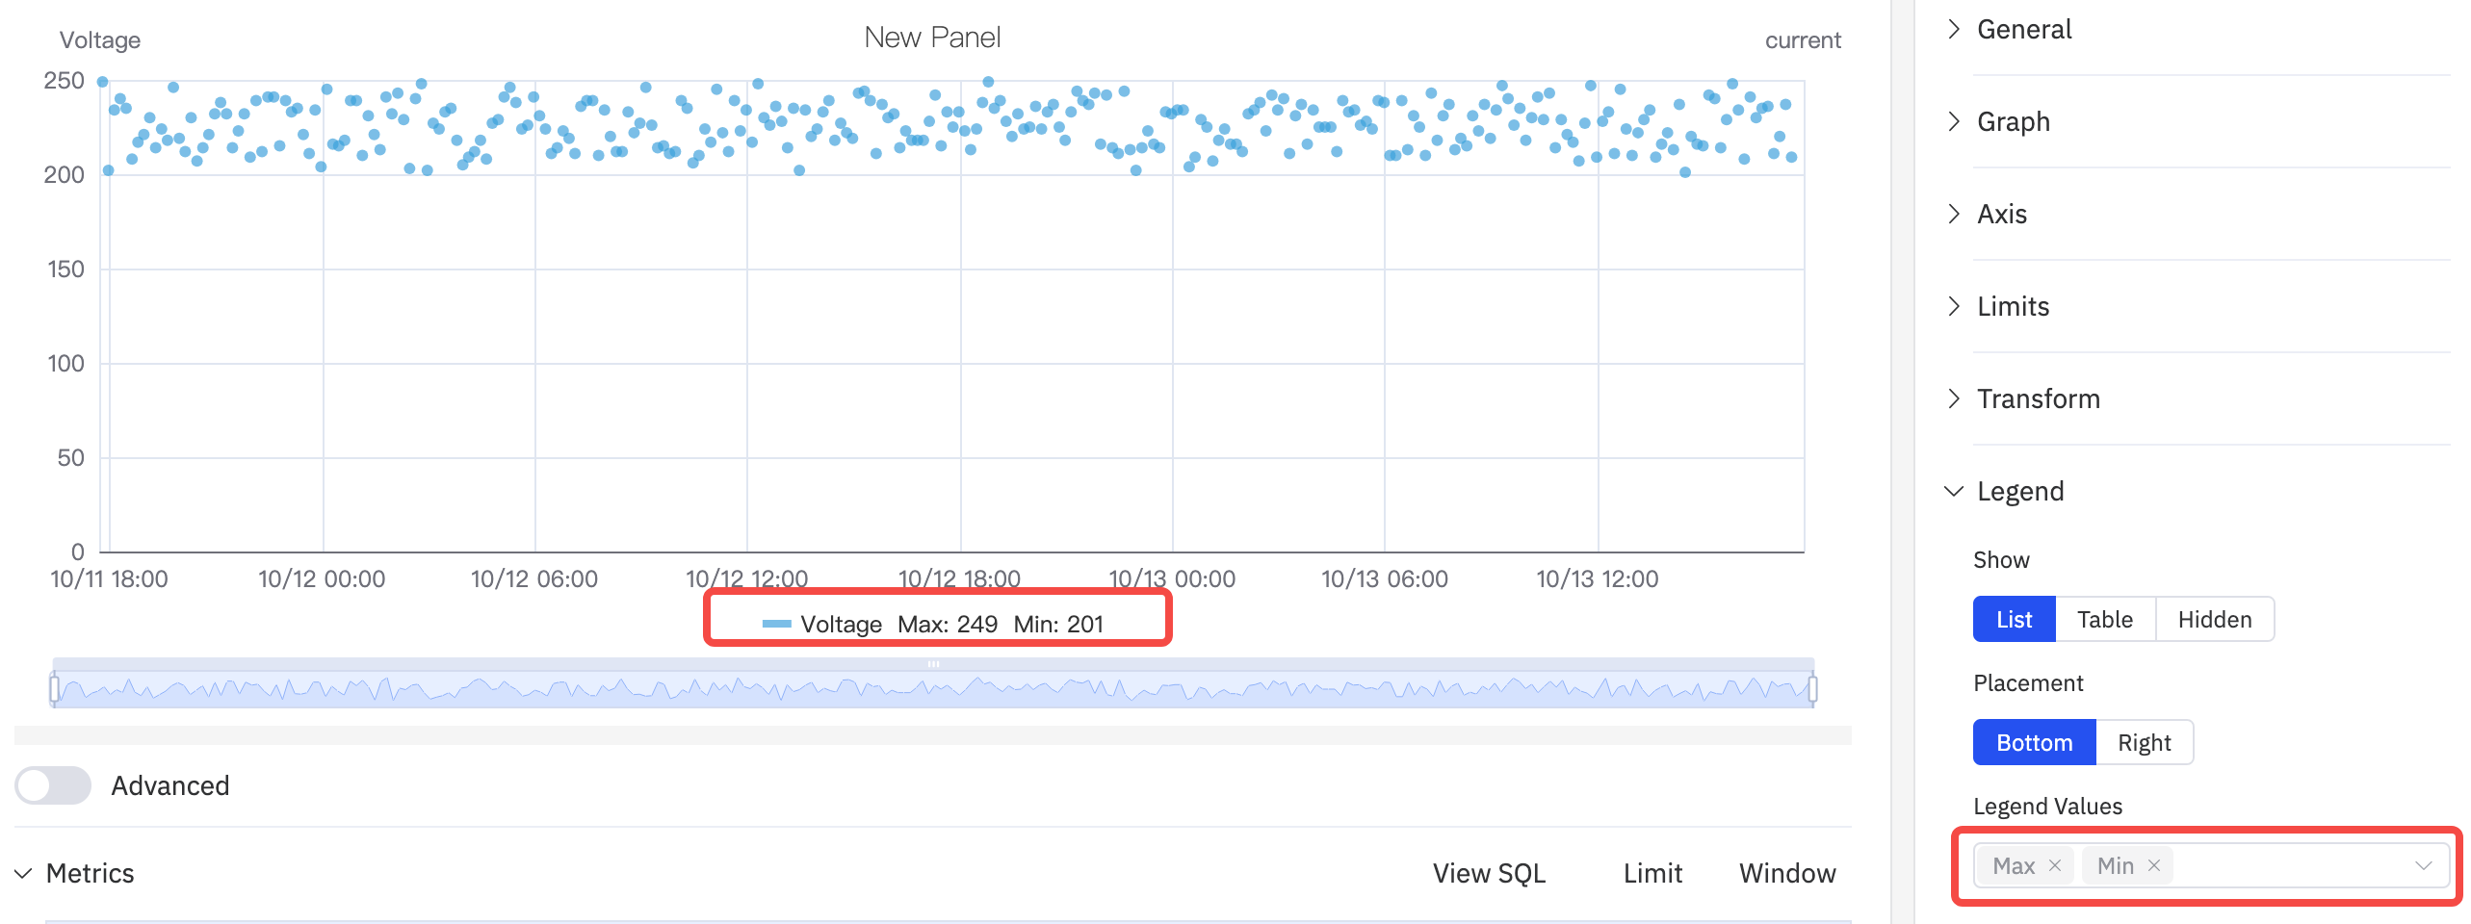Switch legend Show to Table

click(x=2105, y=619)
